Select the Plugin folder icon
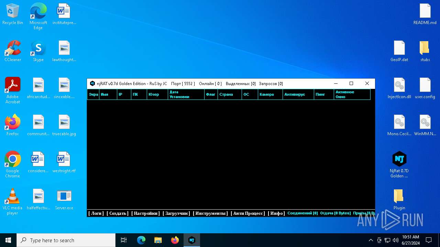This screenshot has height=247, width=440. (399, 200)
